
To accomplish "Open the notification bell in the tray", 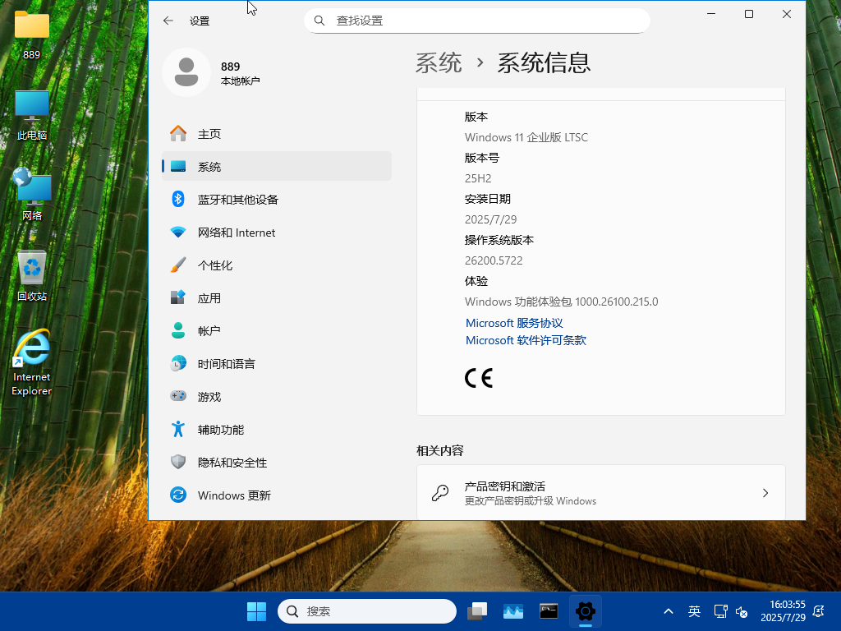I will (819, 611).
